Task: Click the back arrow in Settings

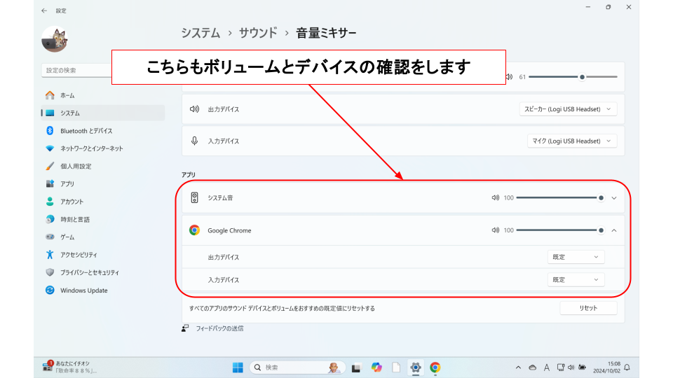Action: pos(44,10)
